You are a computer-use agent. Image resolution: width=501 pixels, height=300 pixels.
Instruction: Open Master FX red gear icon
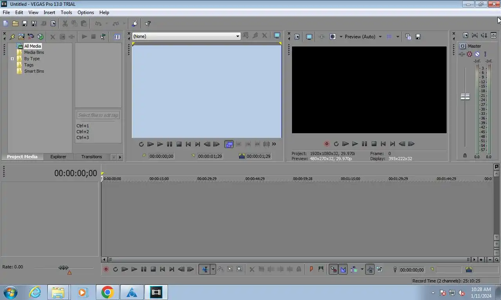click(x=469, y=54)
